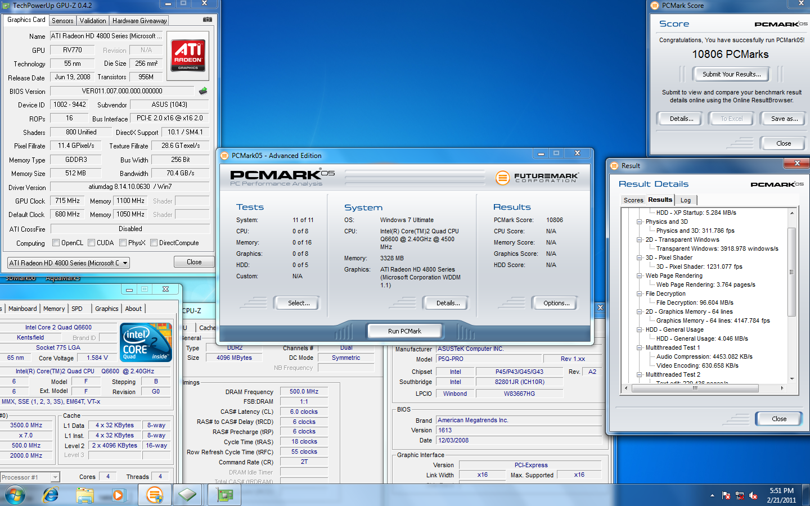Image resolution: width=810 pixels, height=506 pixels.
Task: Show hidden system tray icons
Action: [x=712, y=495]
